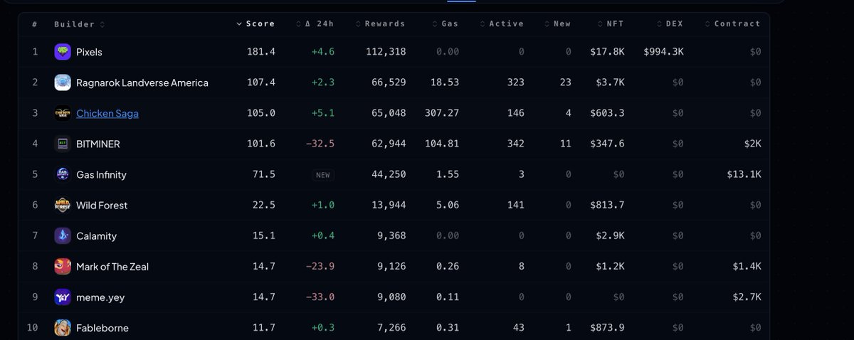Select BITMINER contract value $2K

click(753, 144)
